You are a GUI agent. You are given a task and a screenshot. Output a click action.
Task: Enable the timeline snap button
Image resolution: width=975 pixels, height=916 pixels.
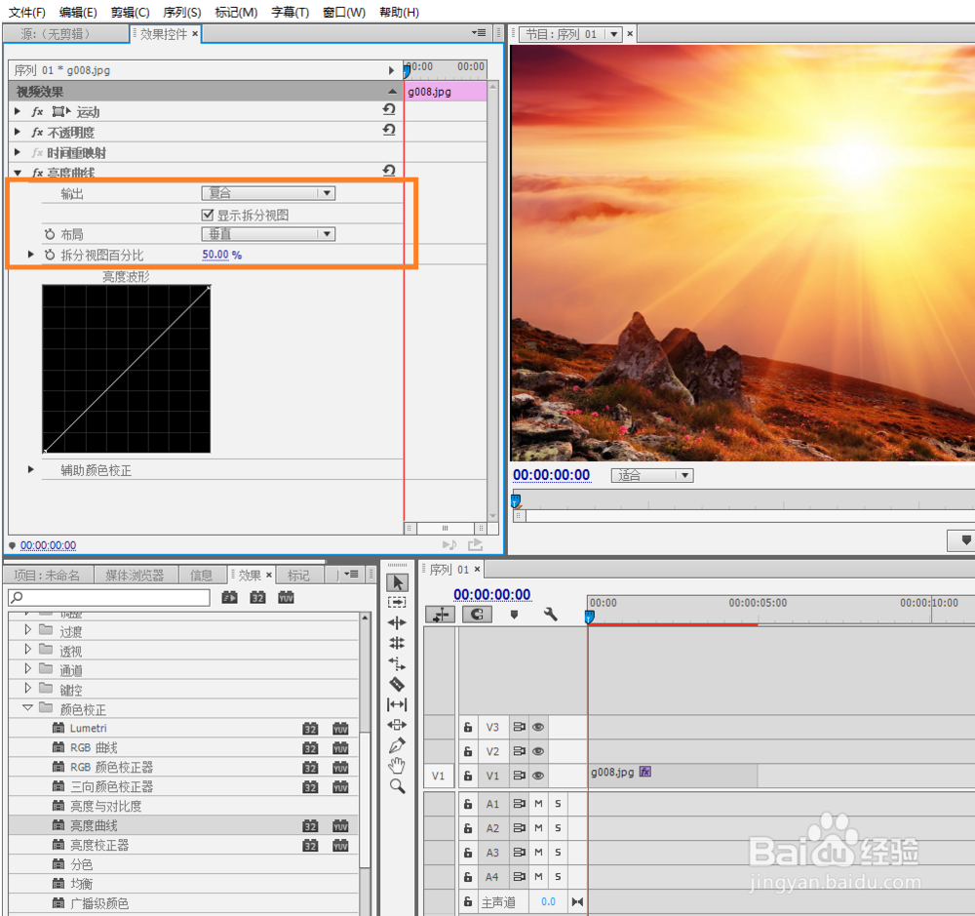tap(477, 615)
